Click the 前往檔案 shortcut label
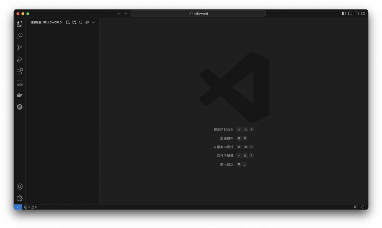The height and width of the screenshot is (228, 382). (227, 138)
